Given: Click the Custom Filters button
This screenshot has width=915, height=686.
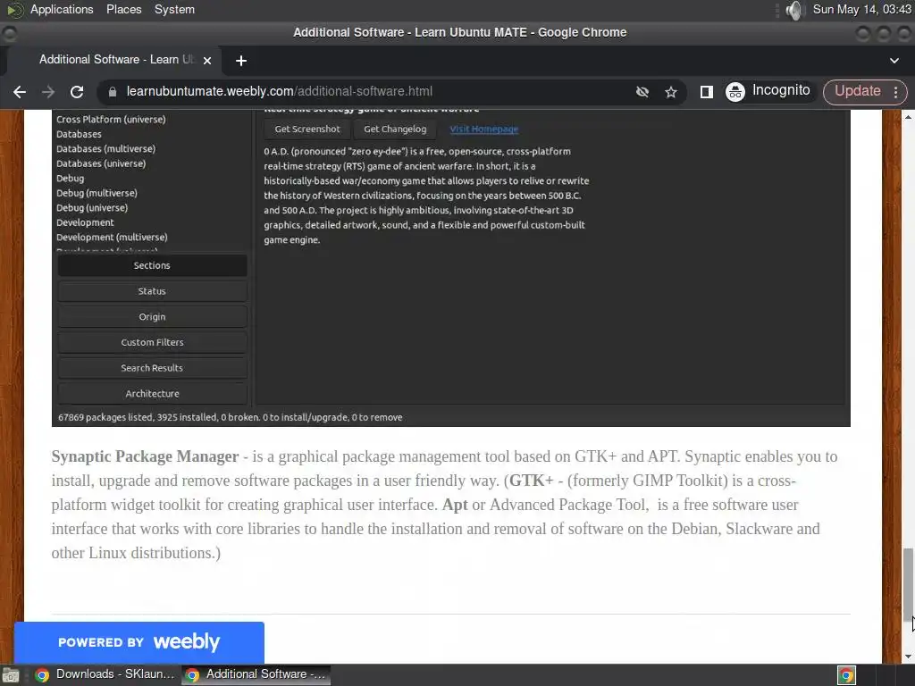Looking at the screenshot, I should tap(152, 342).
